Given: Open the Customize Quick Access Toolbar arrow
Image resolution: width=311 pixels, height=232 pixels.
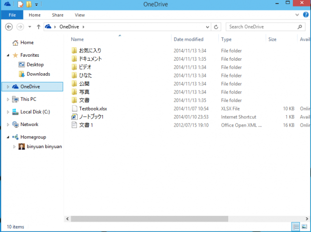Looking at the screenshot, I should (37, 5).
